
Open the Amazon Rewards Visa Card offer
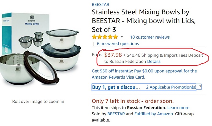(x=118, y=77)
